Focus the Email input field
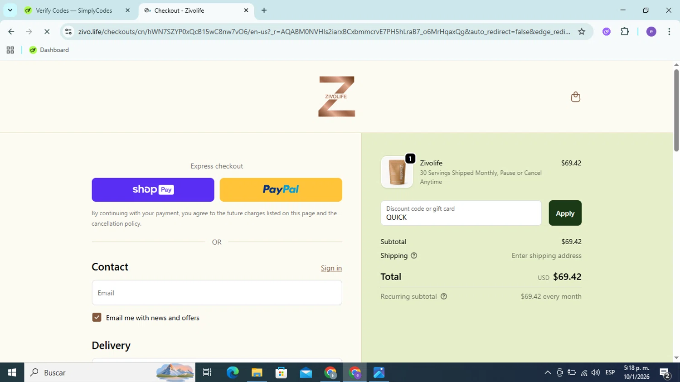680x382 pixels. [x=217, y=293]
